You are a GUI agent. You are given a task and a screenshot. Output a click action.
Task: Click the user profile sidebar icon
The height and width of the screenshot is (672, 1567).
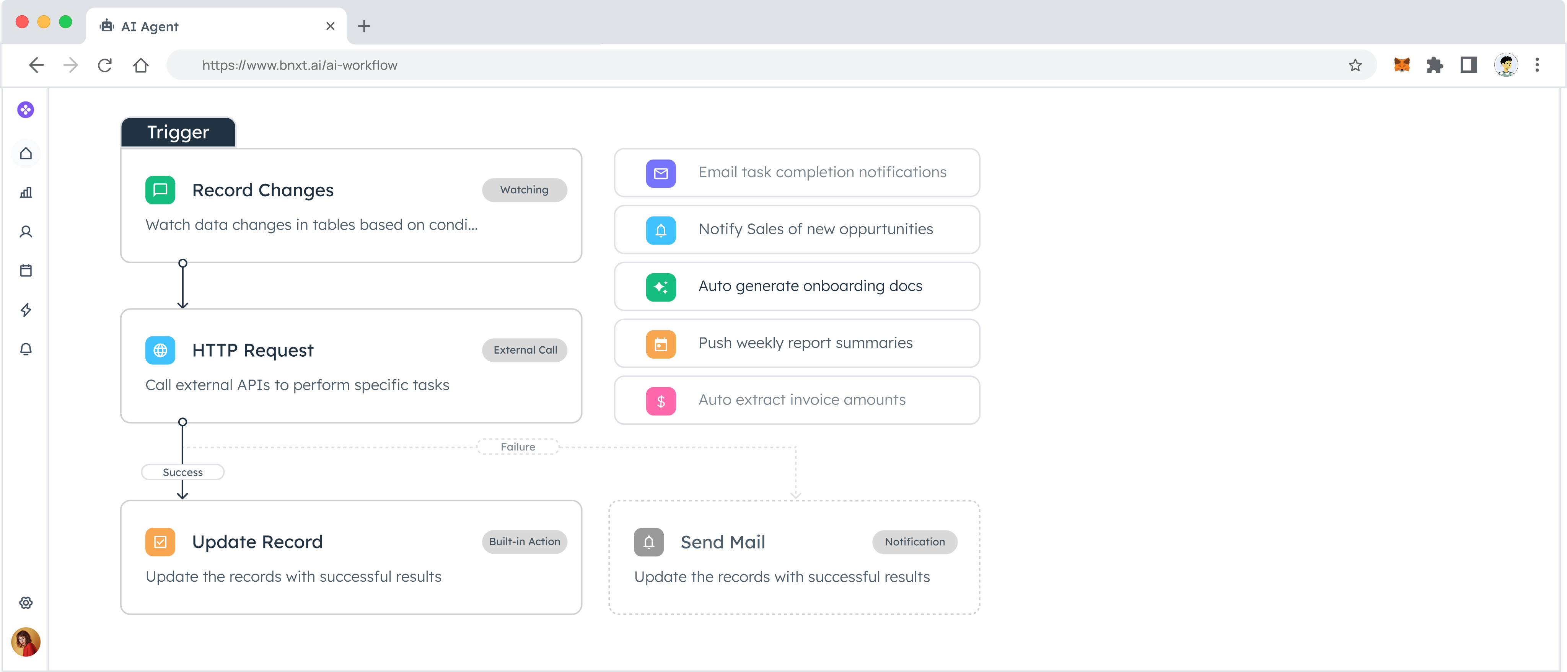(26, 232)
